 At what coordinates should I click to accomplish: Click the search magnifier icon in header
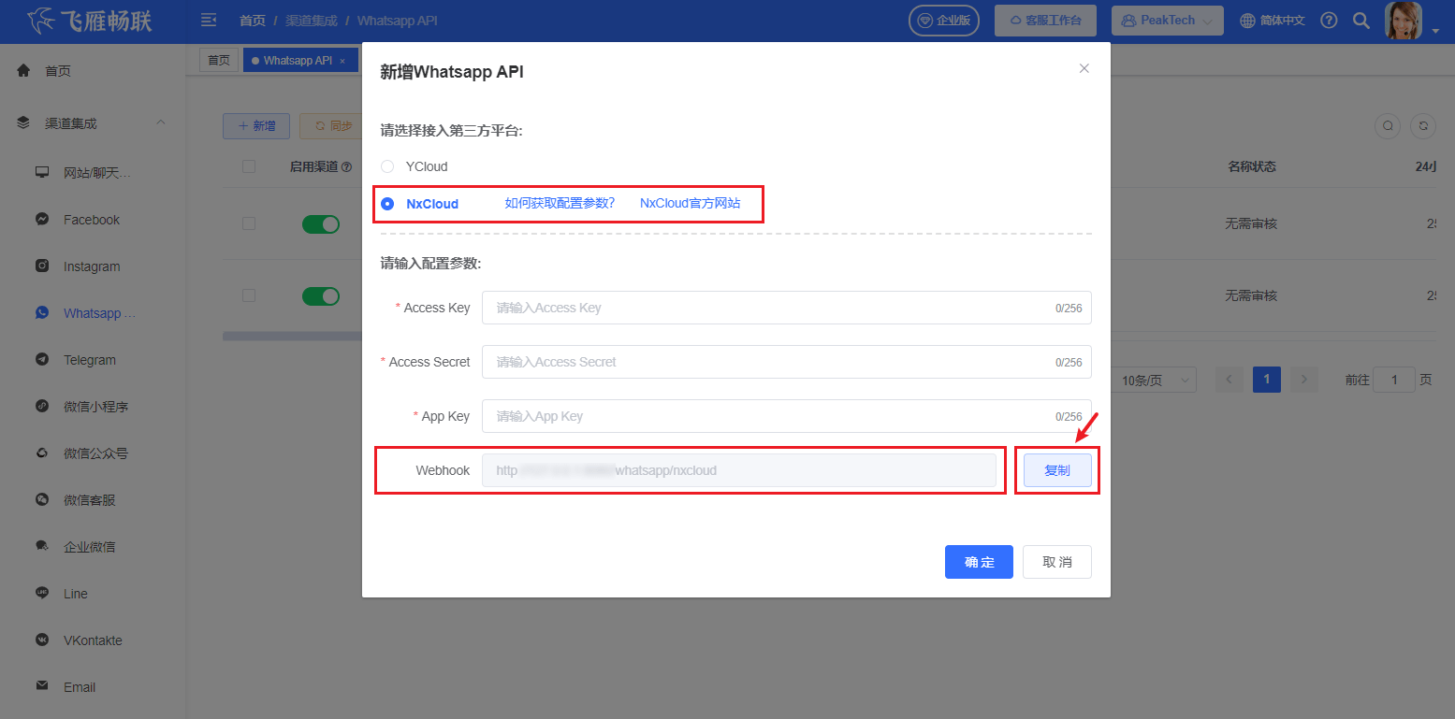pyautogui.click(x=1362, y=21)
